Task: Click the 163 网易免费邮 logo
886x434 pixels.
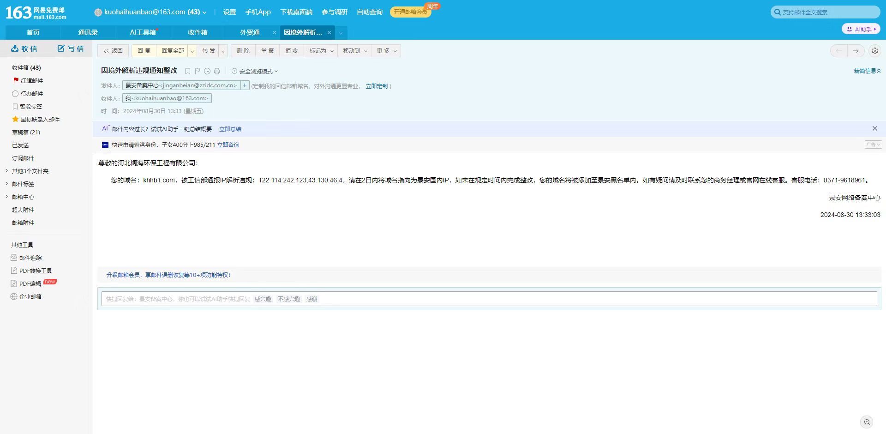Action: coord(36,12)
